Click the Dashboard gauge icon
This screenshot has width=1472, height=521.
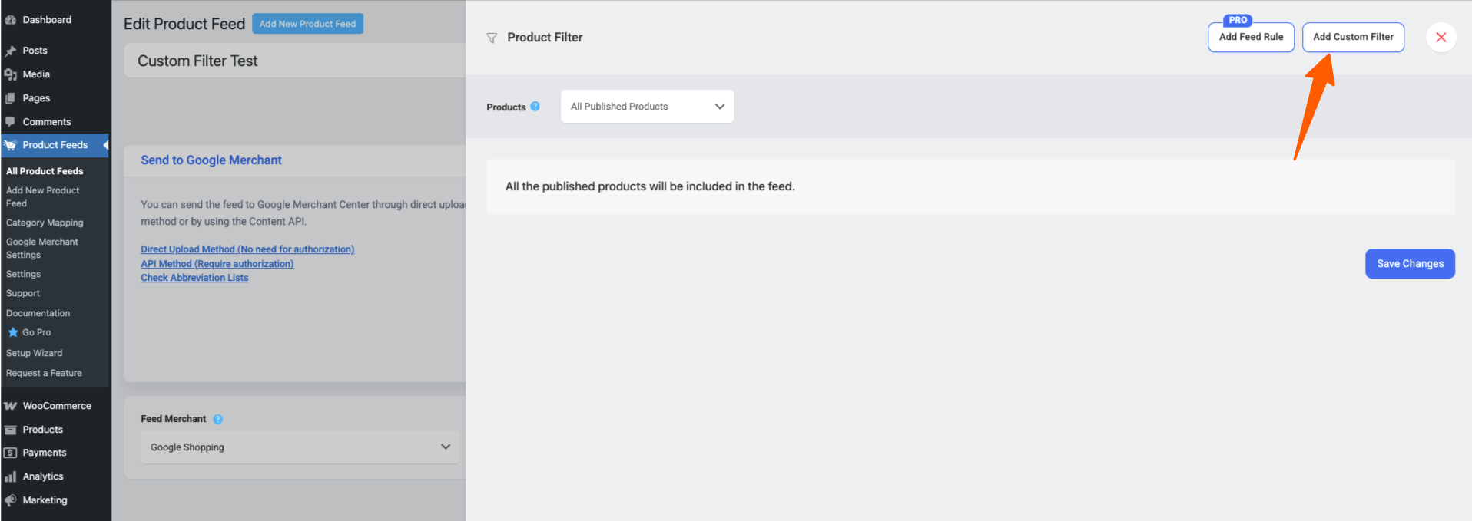(11, 20)
